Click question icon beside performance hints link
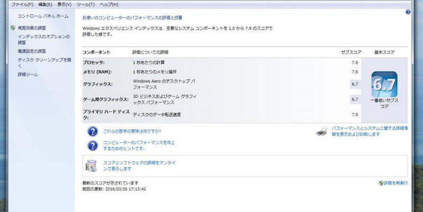The height and width of the screenshot is (212, 423). tap(93, 146)
